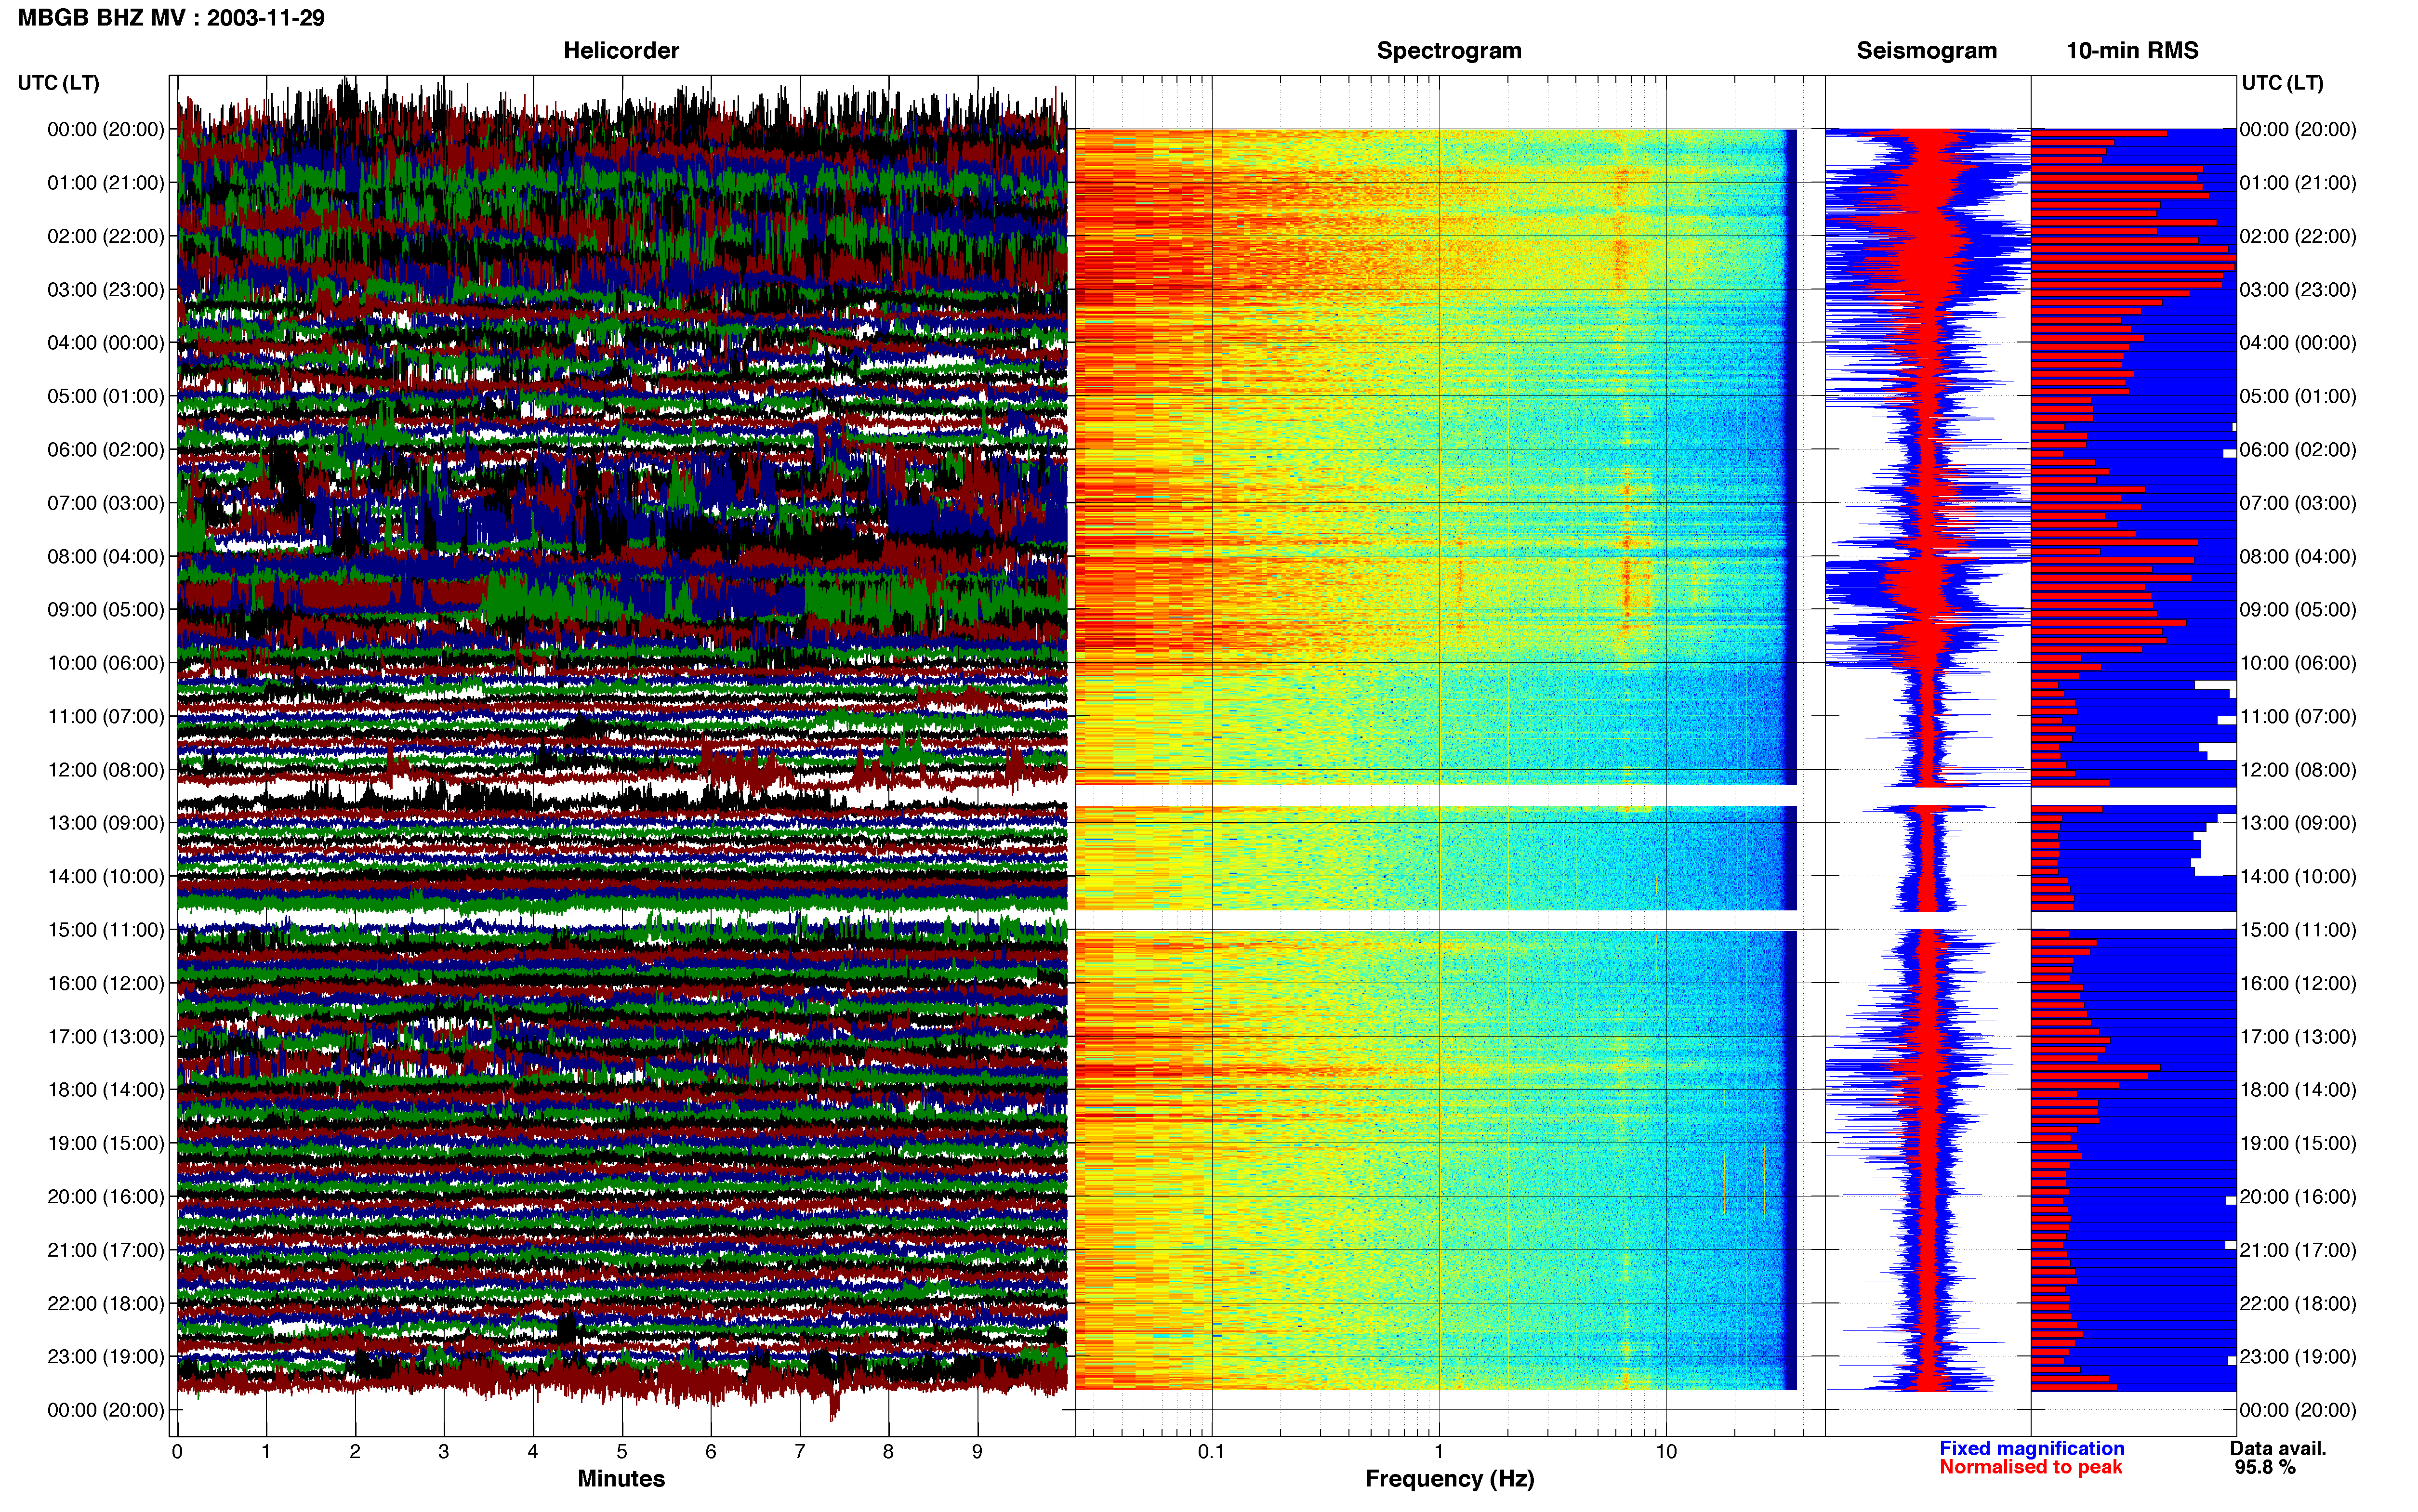Click Helicorder time label '17:00 (13:00)'
The image size is (2418, 1512).
[x=106, y=1037]
